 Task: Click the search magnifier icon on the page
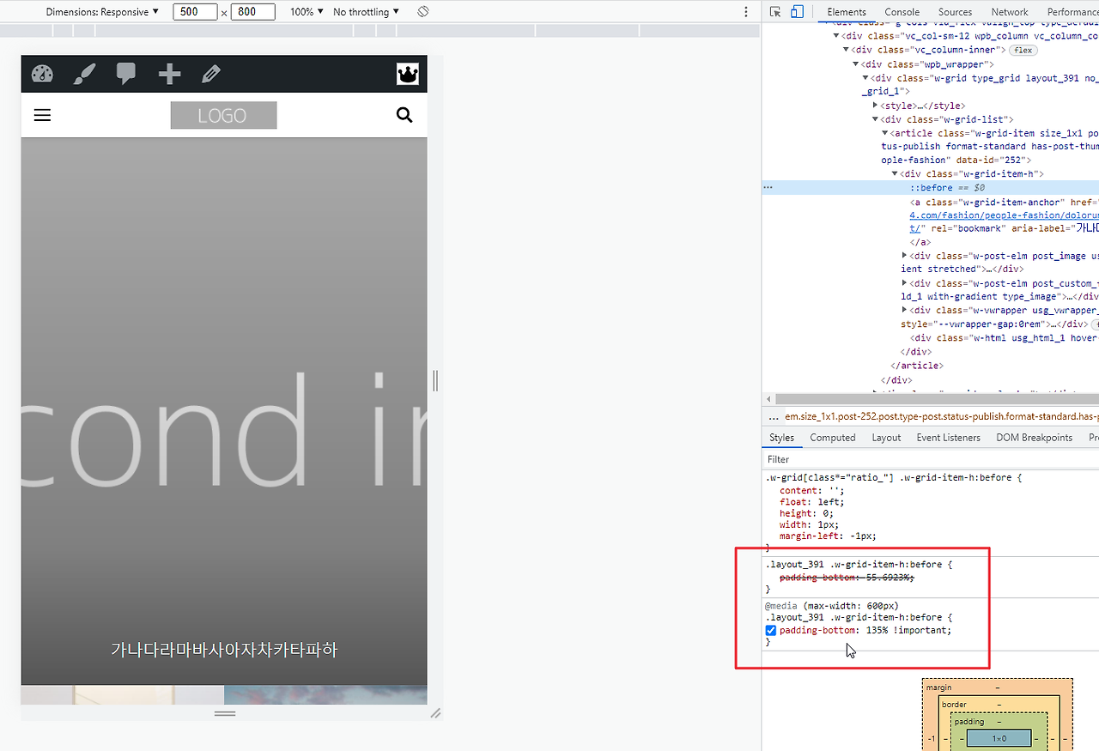[x=404, y=115]
